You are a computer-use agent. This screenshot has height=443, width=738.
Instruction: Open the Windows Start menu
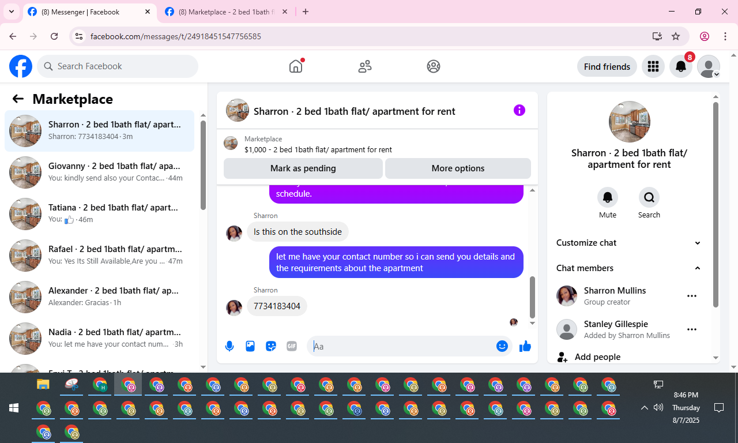14,408
